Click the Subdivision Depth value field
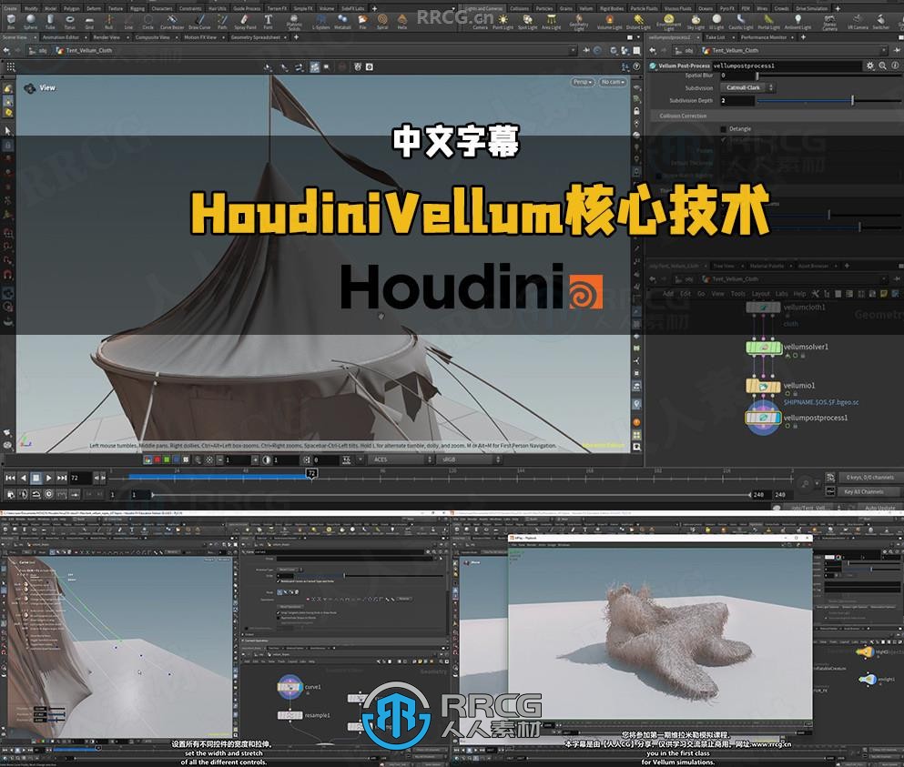 point(736,100)
